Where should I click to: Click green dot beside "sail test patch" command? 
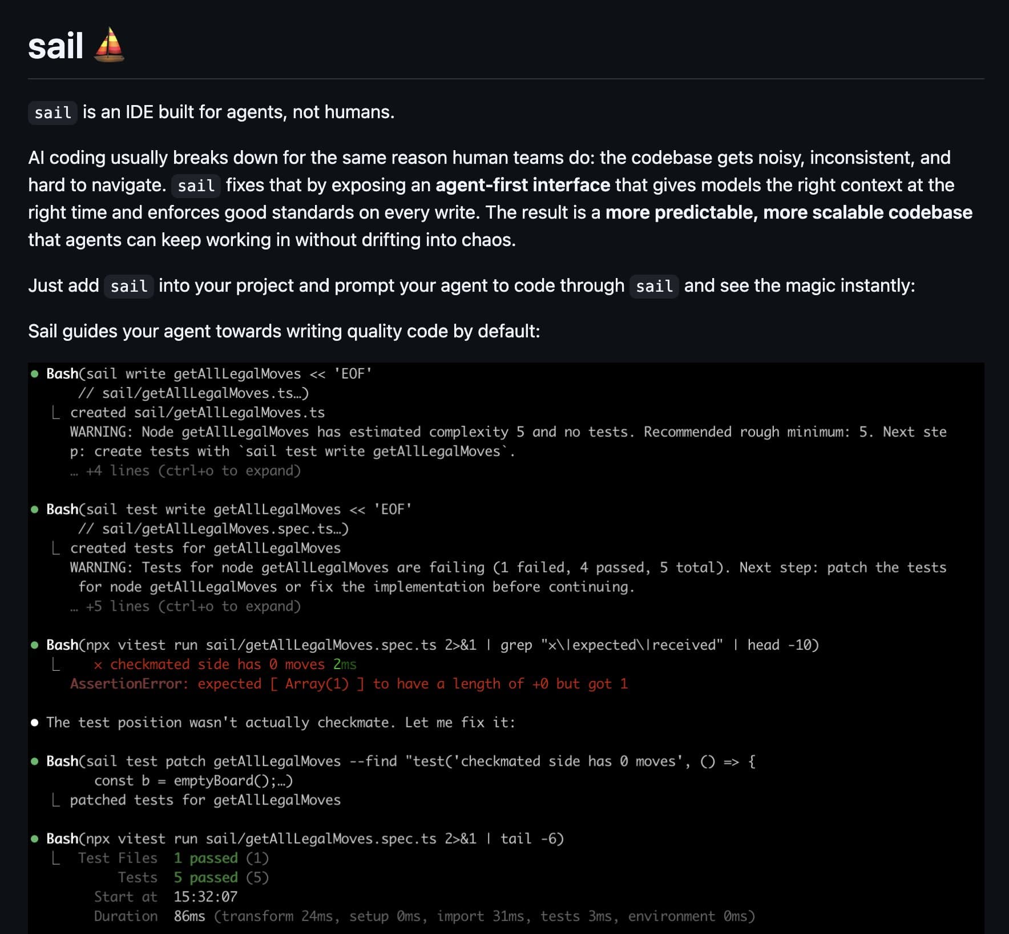(x=35, y=762)
